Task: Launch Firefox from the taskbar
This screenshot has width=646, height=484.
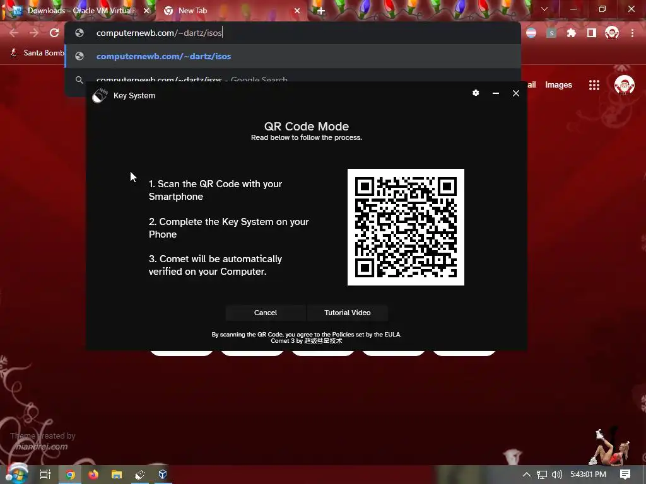Action: (93, 475)
